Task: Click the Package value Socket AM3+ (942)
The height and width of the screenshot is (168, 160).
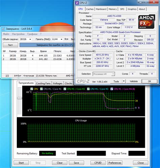Action: click(114, 23)
